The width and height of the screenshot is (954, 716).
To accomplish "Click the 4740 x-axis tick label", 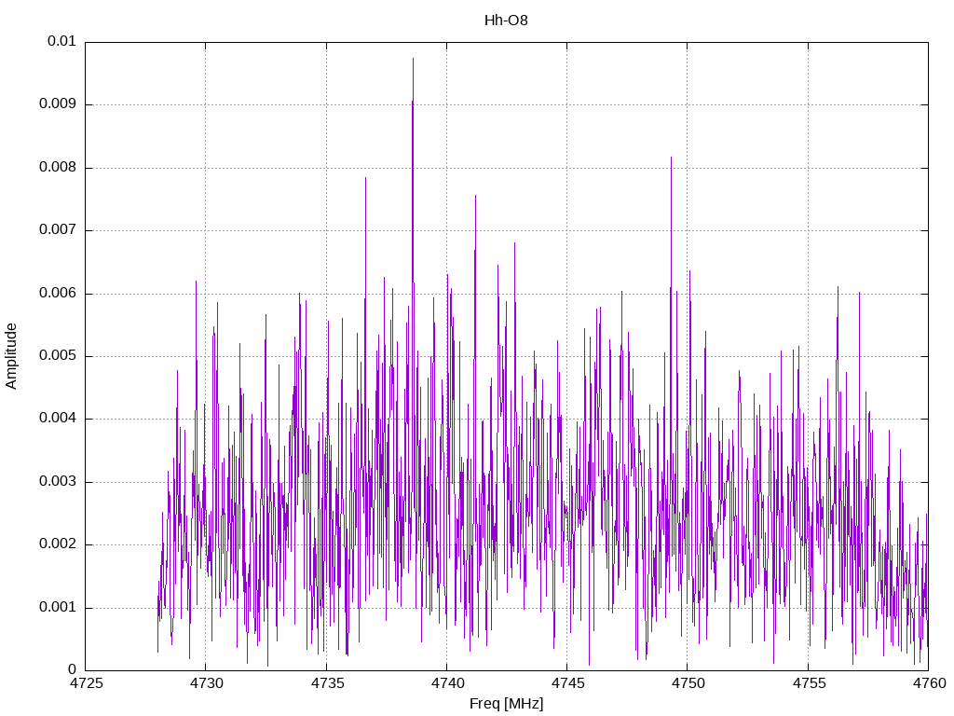I will [446, 683].
